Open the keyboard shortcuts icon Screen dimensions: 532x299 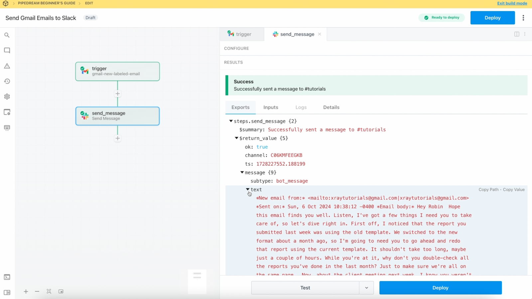(x=7, y=128)
